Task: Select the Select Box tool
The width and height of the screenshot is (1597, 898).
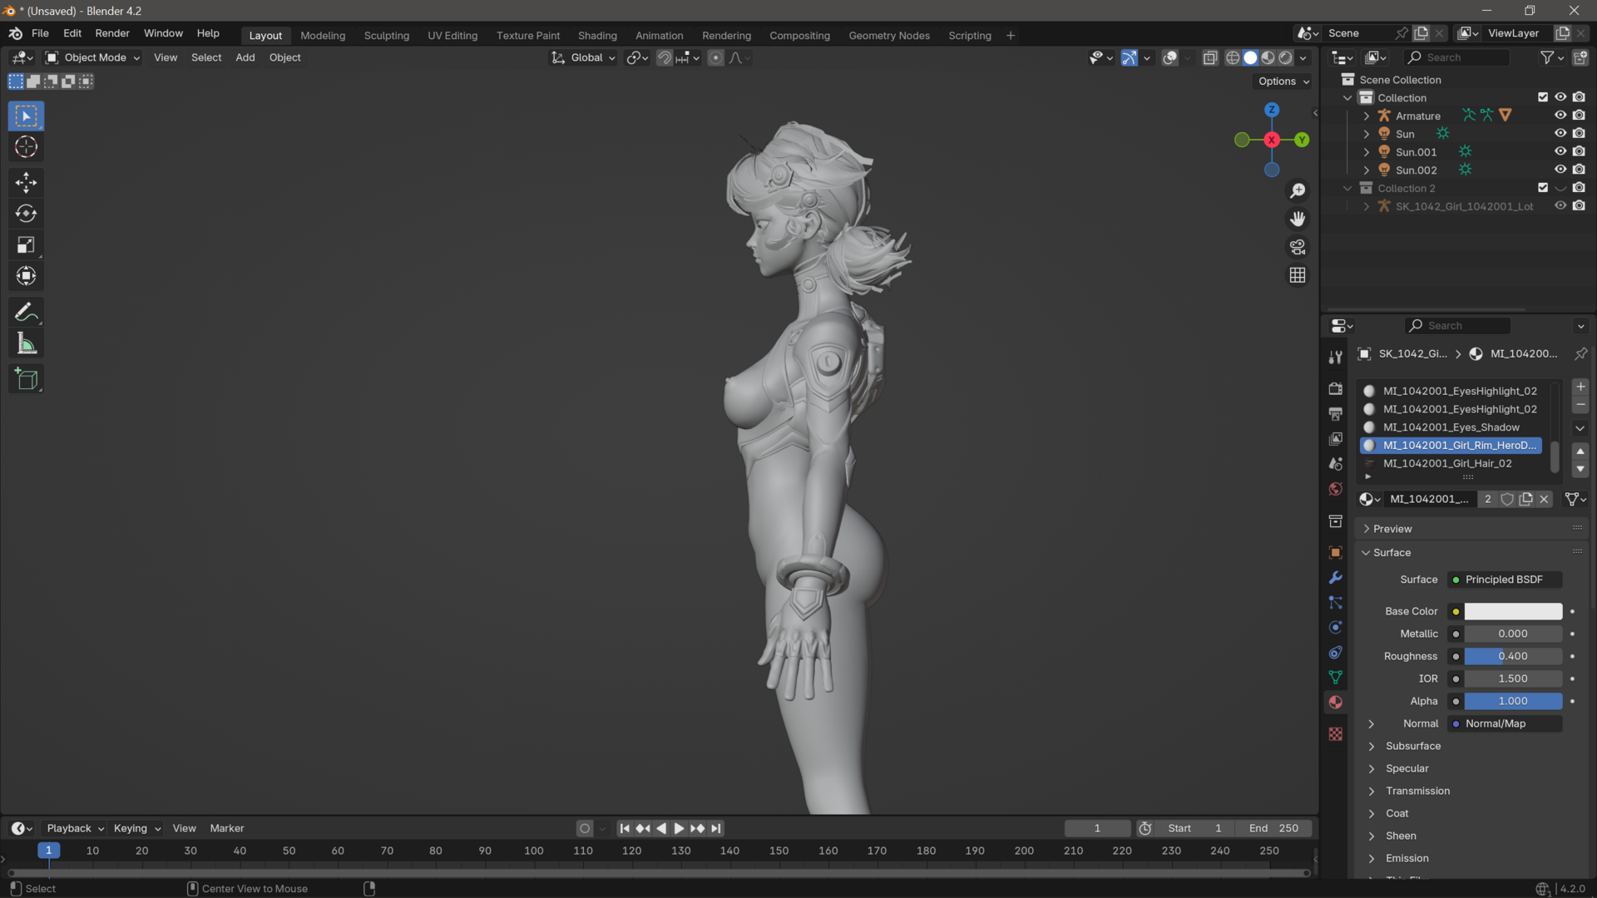Action: point(26,116)
